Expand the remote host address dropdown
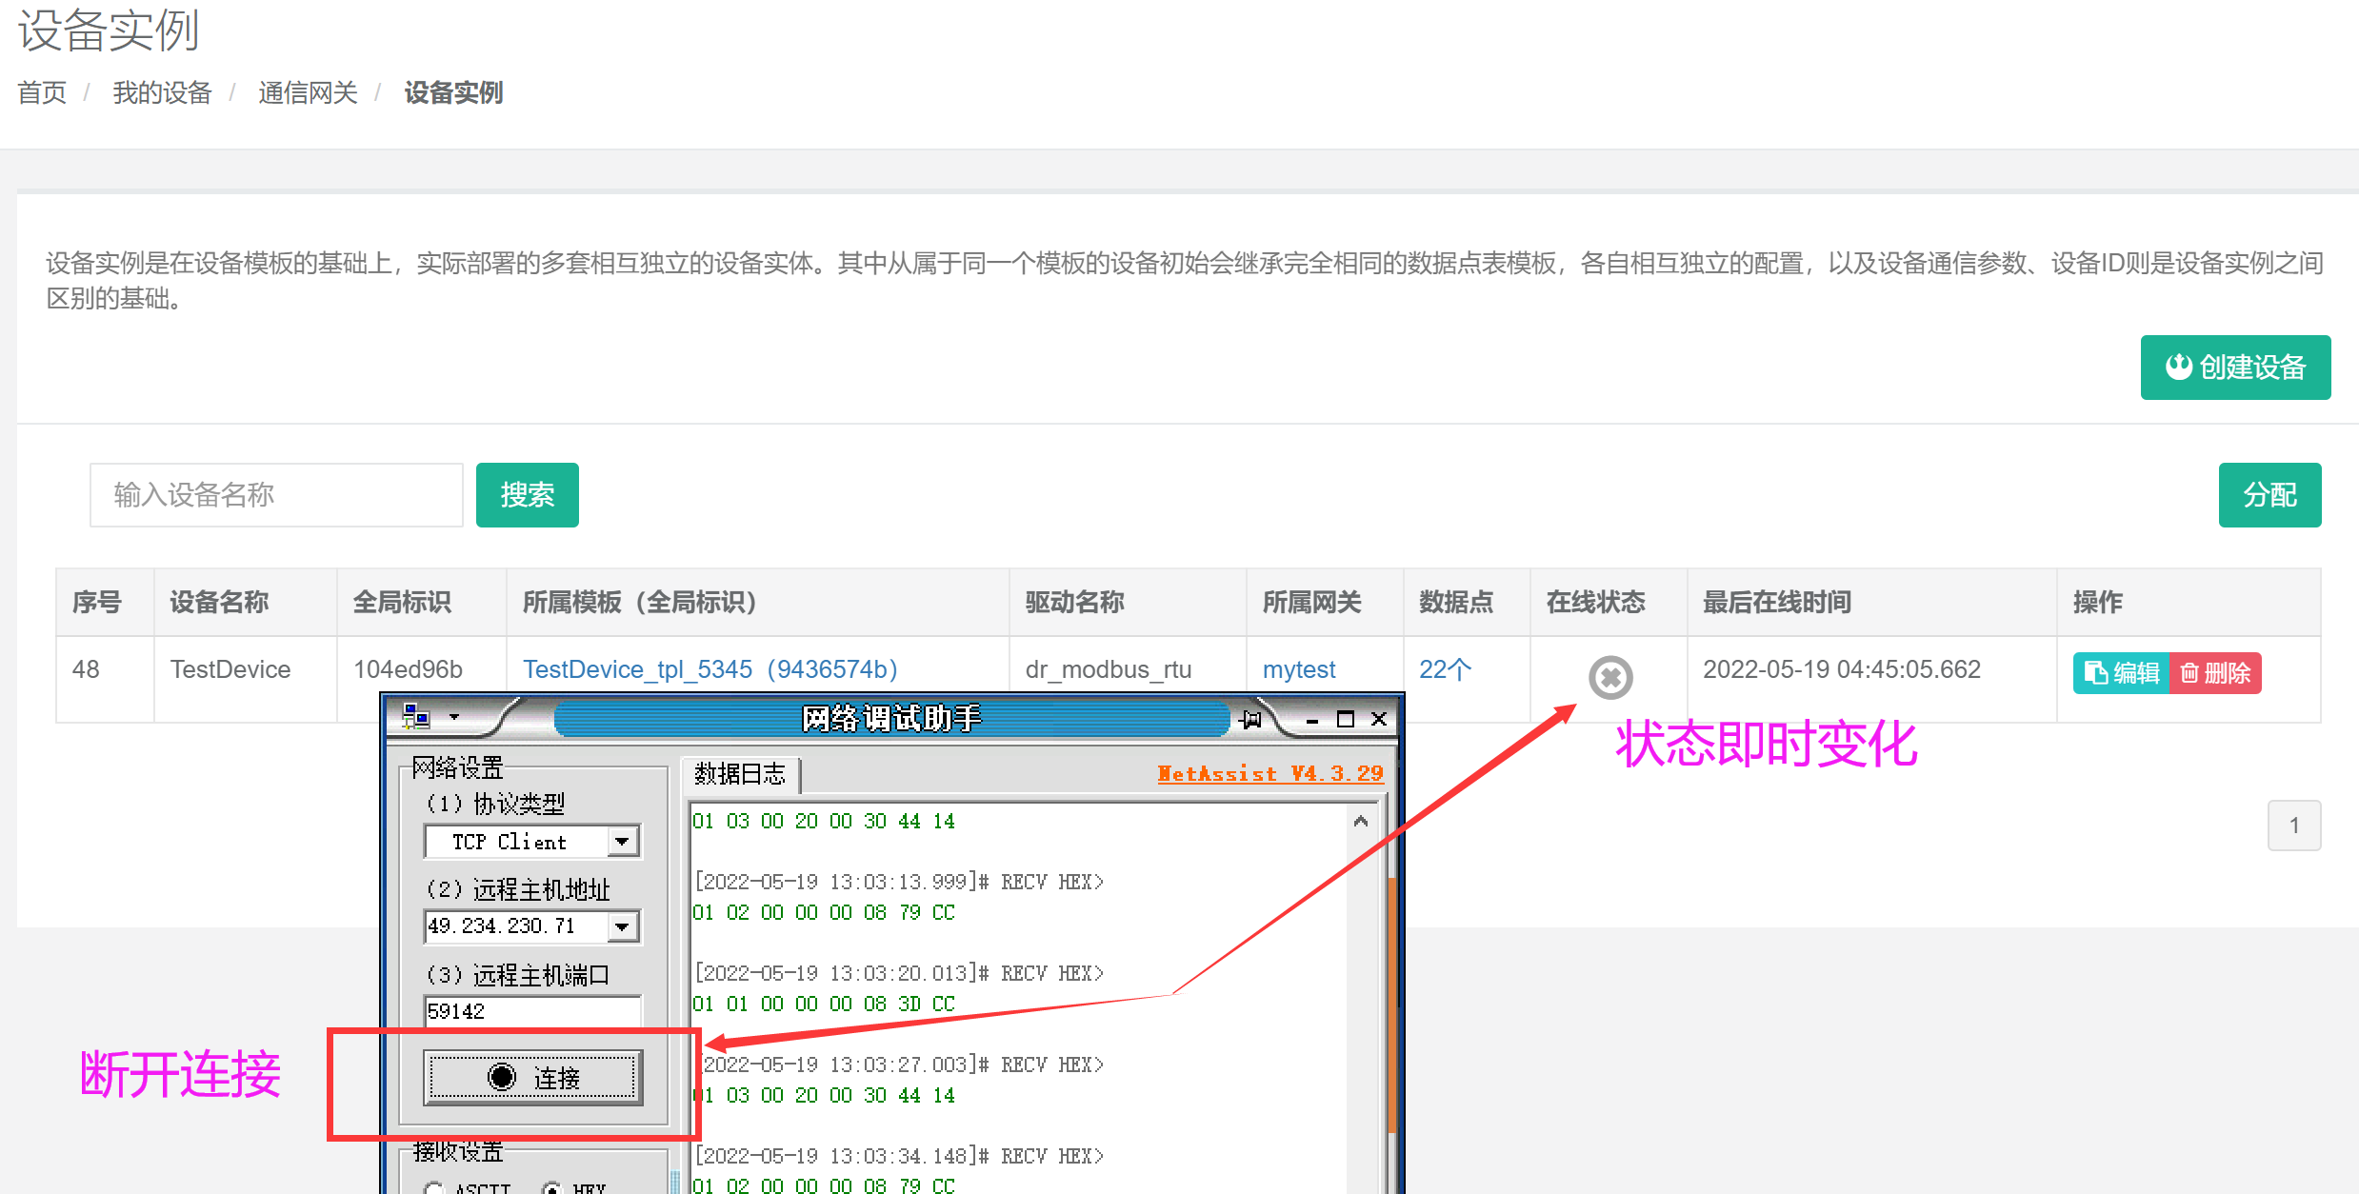2359x1194 pixels. click(622, 925)
